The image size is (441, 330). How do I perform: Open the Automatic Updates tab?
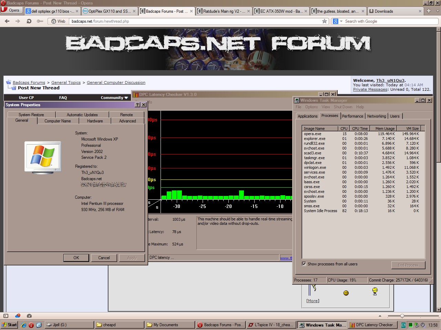click(82, 115)
